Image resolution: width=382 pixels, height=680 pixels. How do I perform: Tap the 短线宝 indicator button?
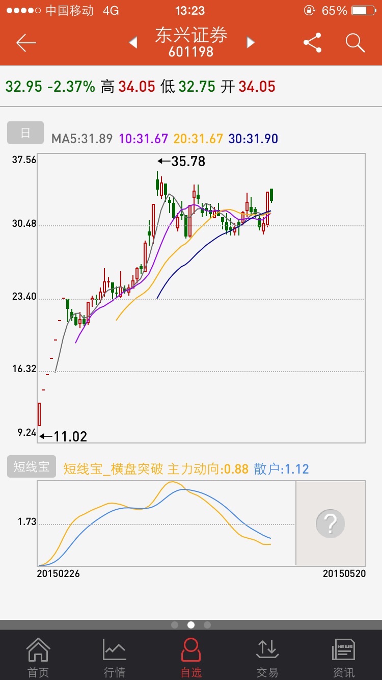tap(32, 466)
